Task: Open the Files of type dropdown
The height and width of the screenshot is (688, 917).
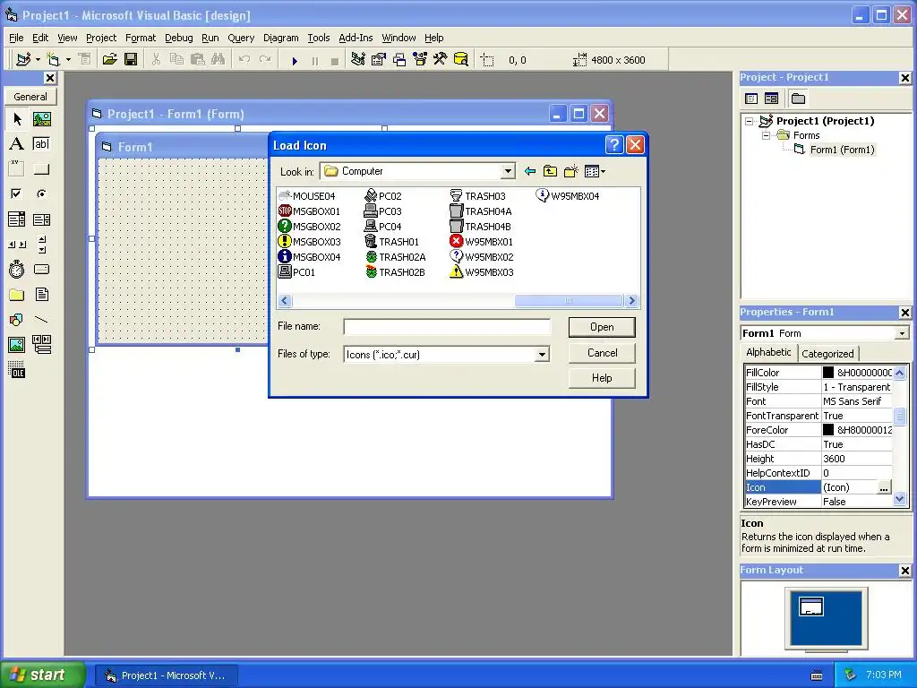Action: tap(542, 355)
